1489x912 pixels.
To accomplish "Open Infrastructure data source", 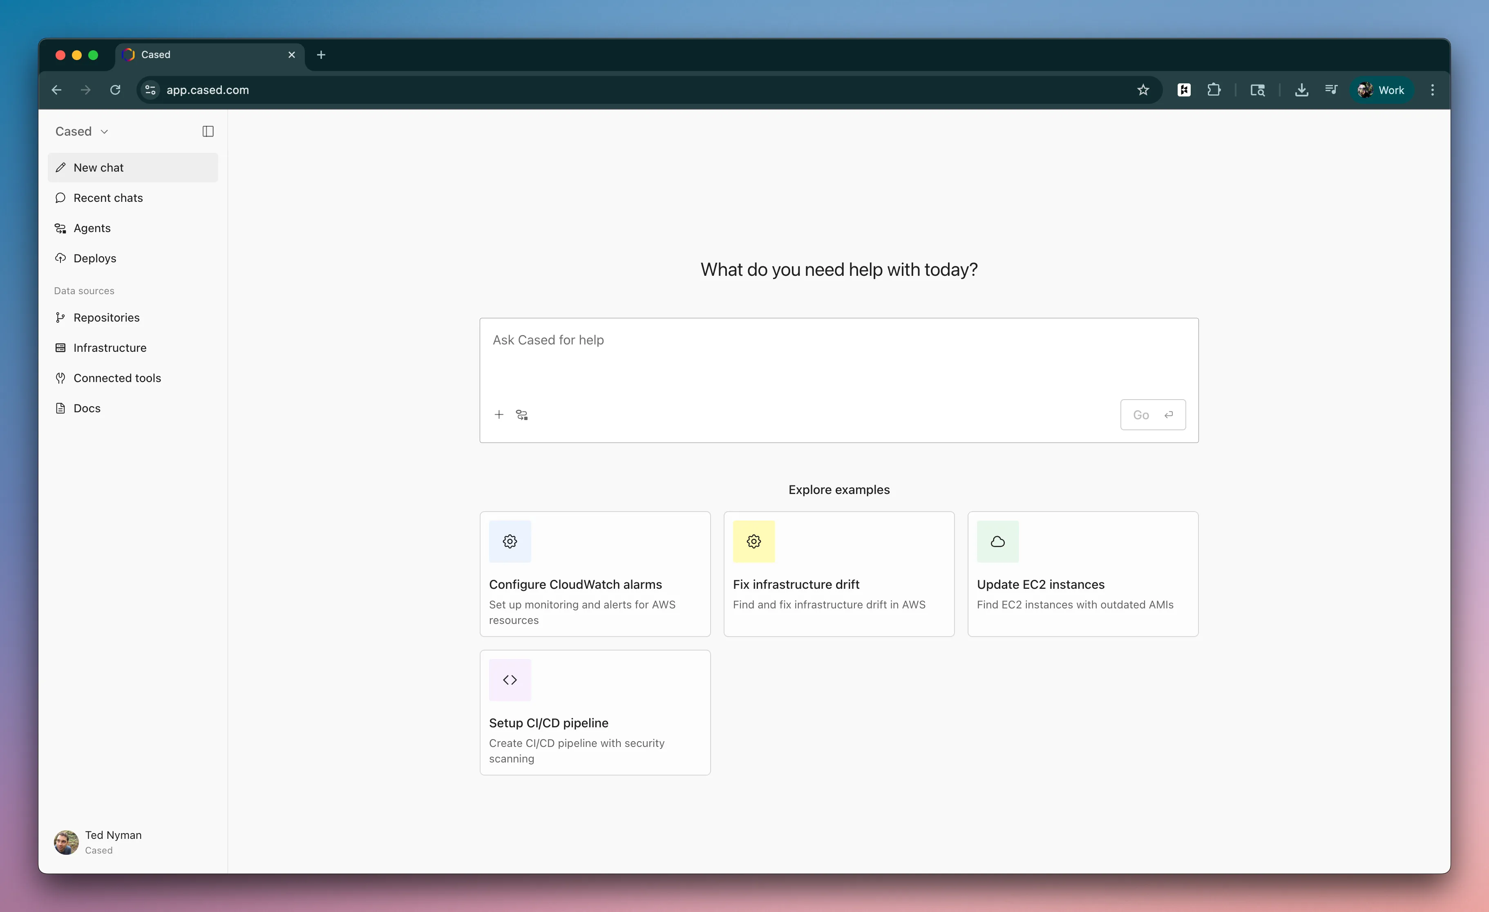I will [110, 347].
